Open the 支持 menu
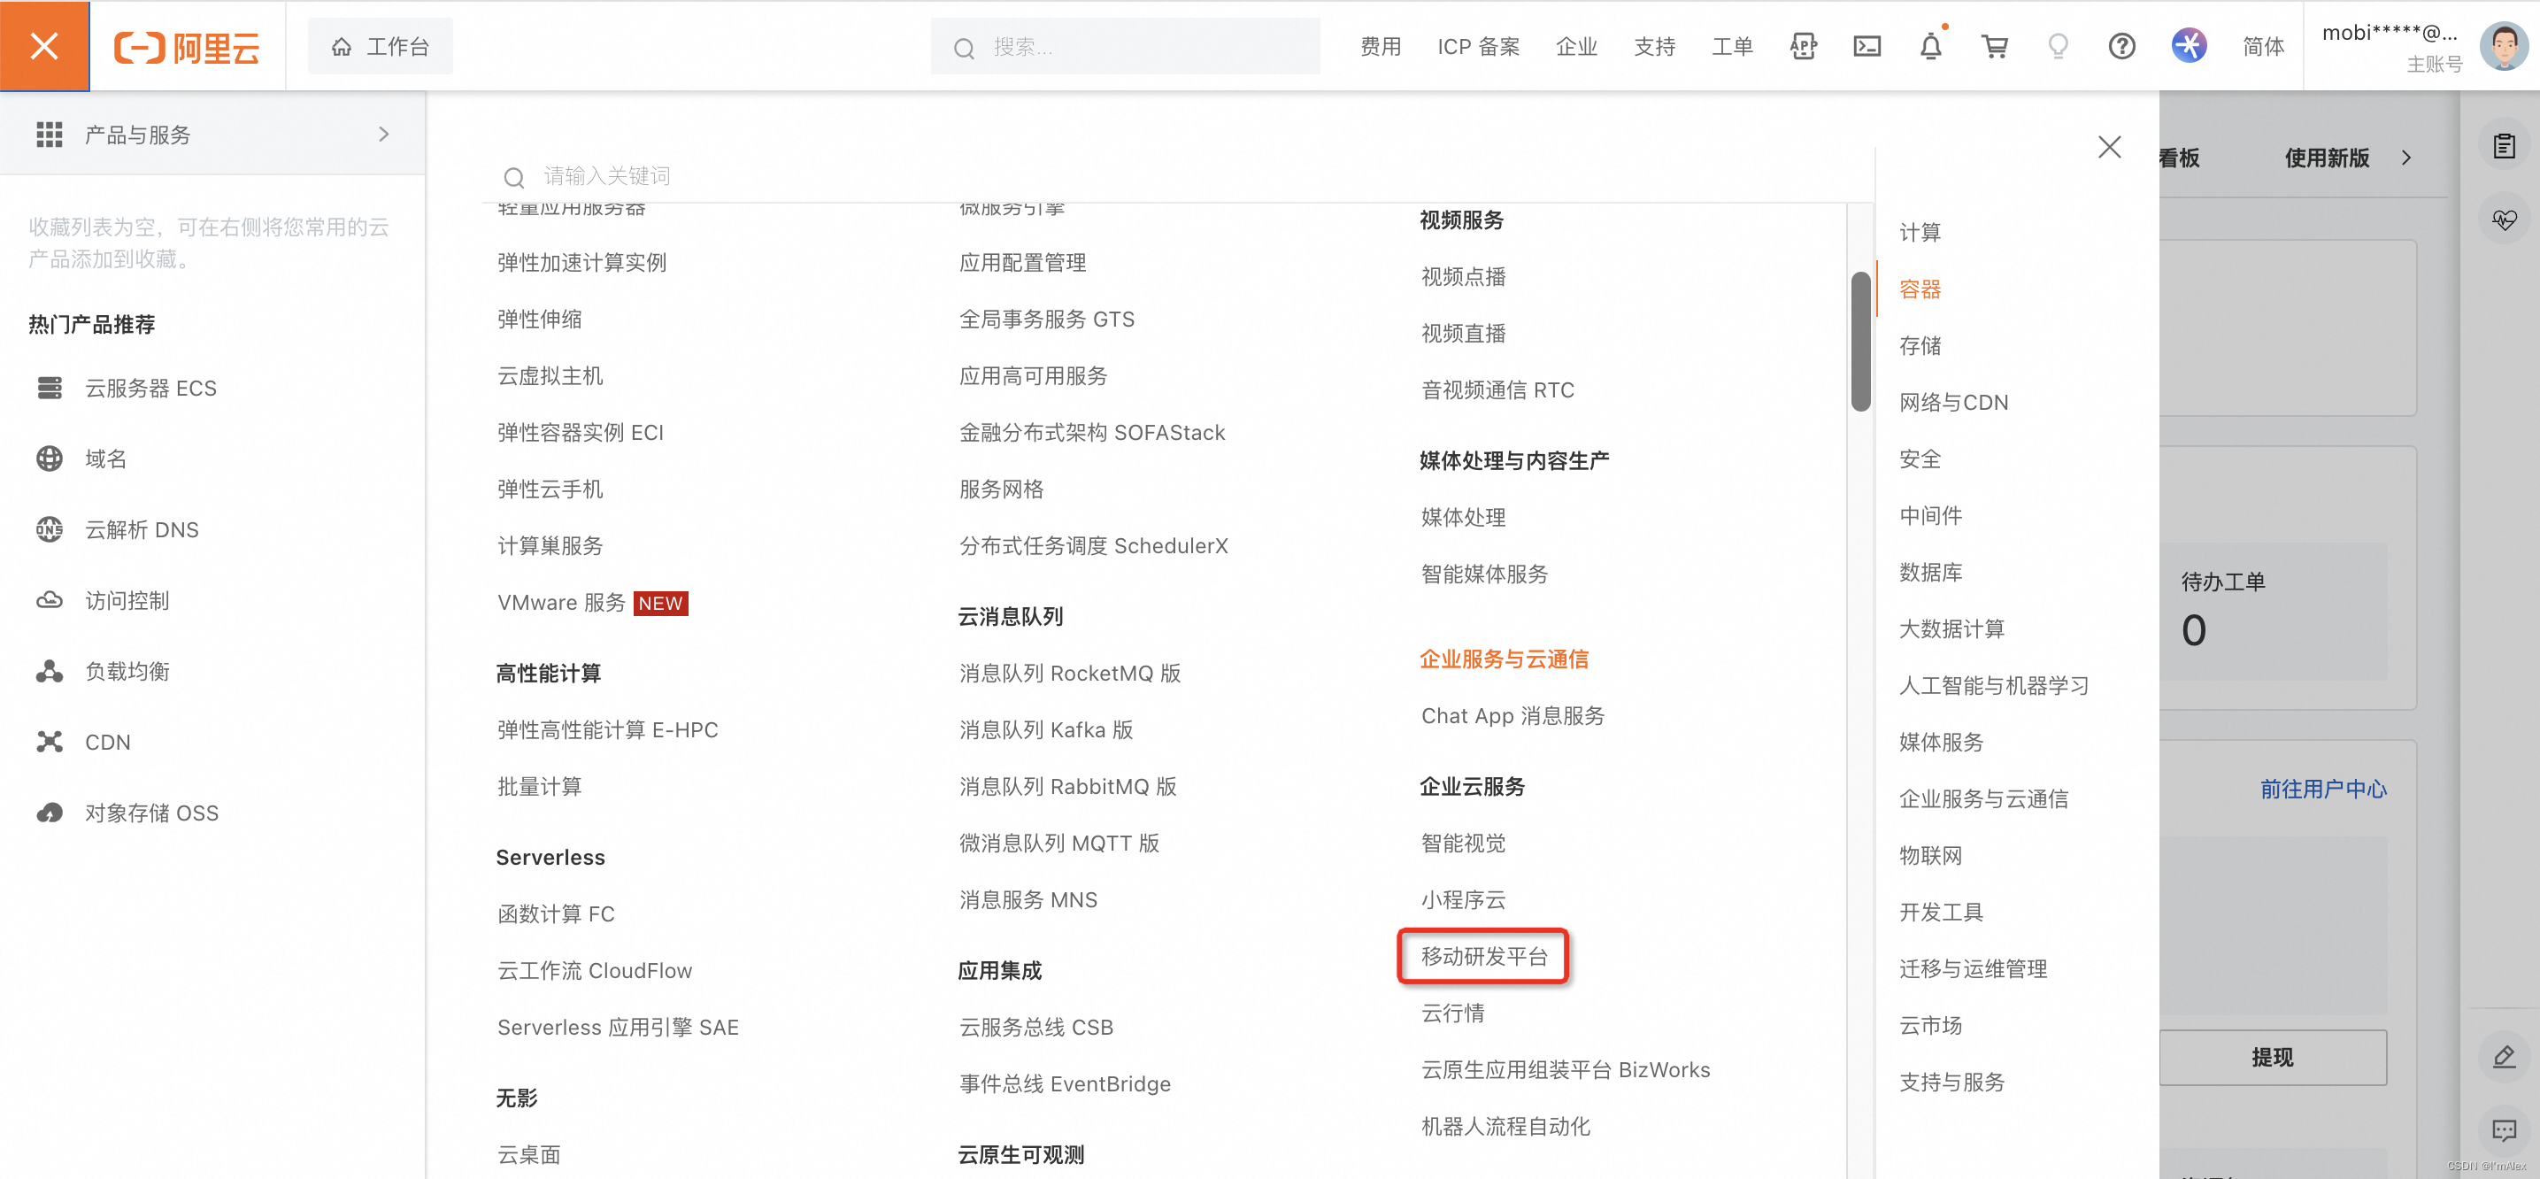This screenshot has height=1179, width=2540. point(1653,46)
